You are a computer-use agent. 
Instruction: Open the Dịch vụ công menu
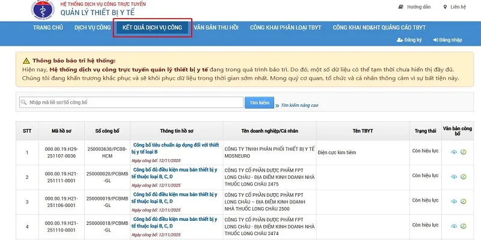pos(93,28)
